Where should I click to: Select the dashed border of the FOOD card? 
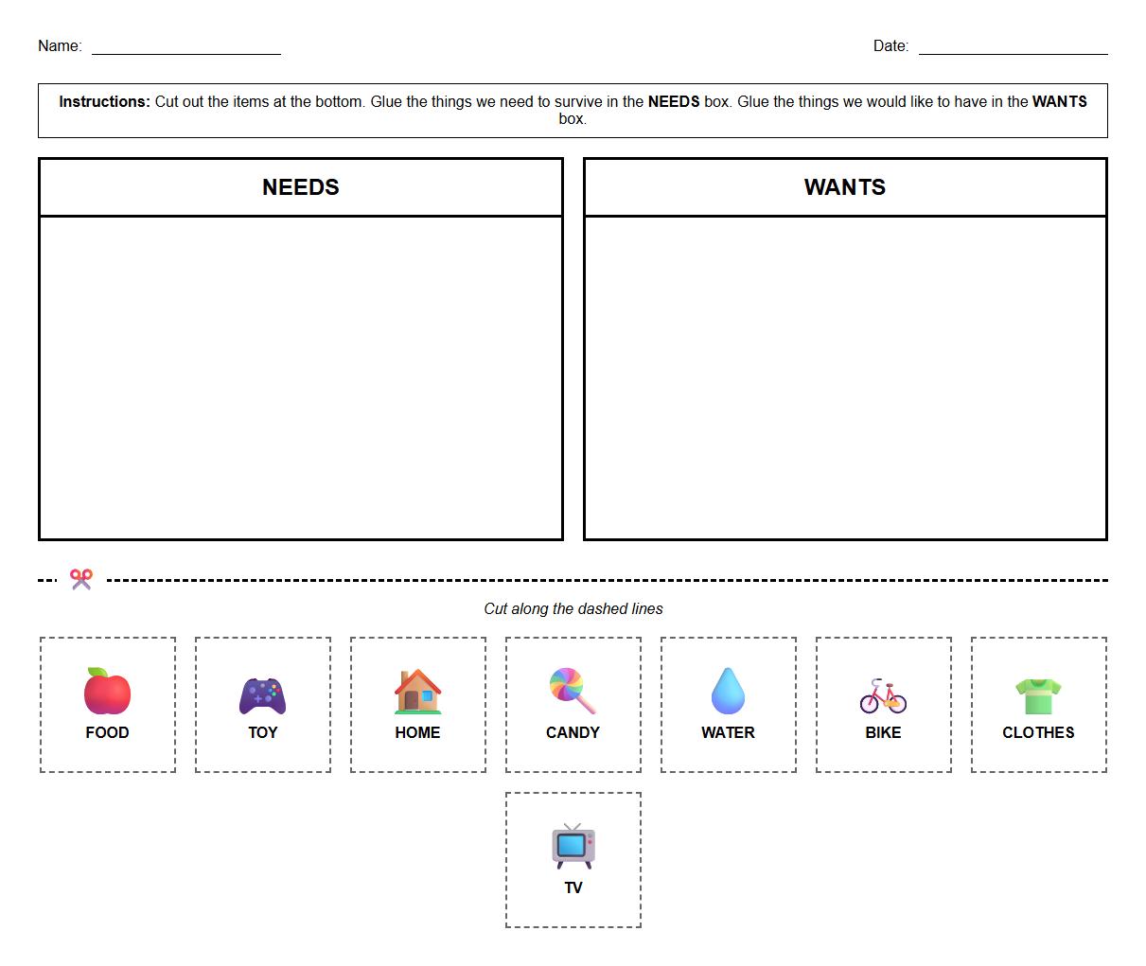tap(107, 638)
